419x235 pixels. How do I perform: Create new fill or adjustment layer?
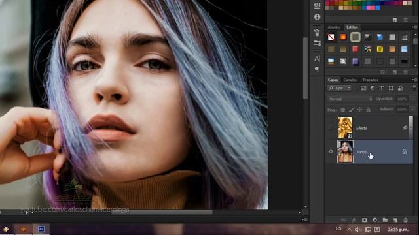(375, 220)
